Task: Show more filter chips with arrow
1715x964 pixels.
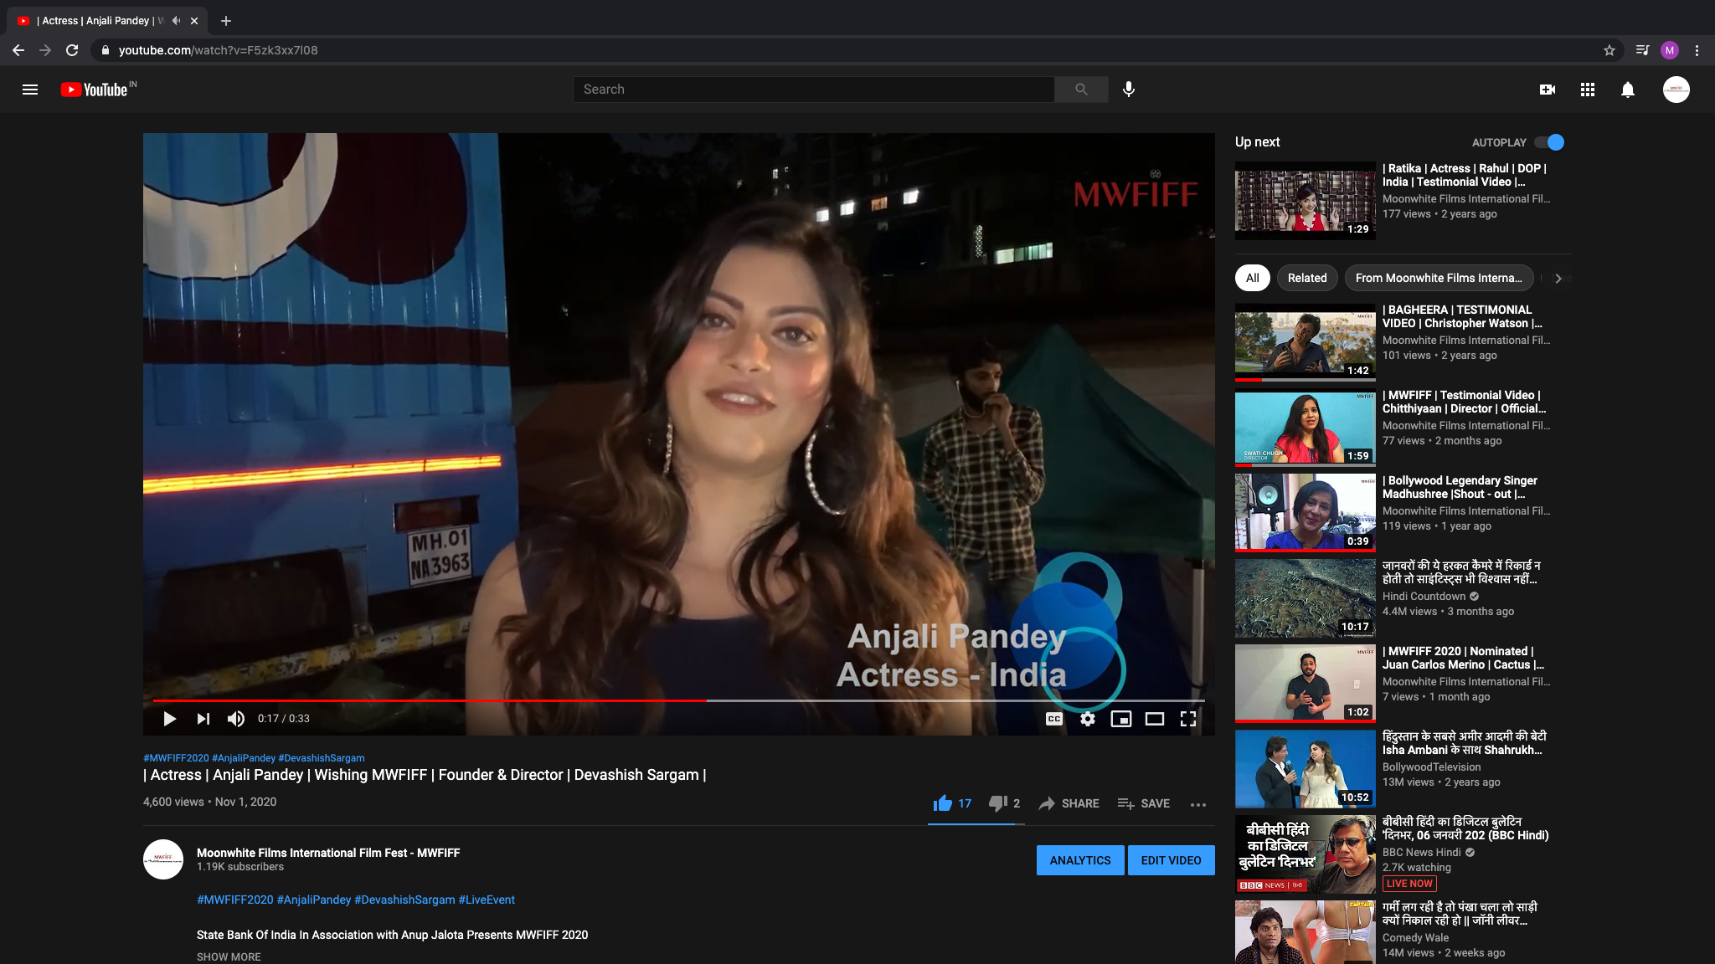Action: coord(1558,278)
